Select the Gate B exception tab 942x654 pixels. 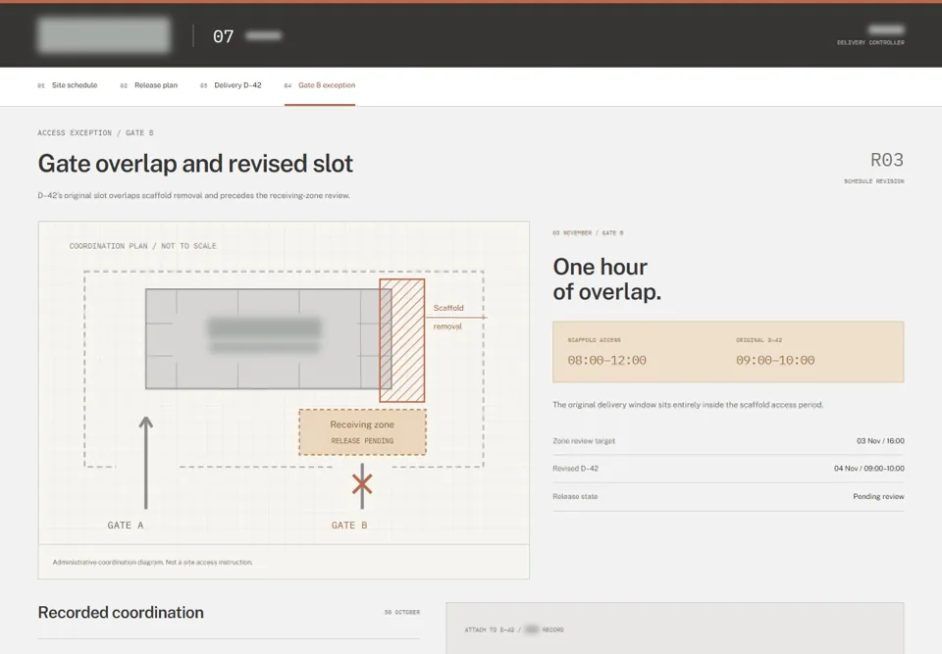click(320, 85)
